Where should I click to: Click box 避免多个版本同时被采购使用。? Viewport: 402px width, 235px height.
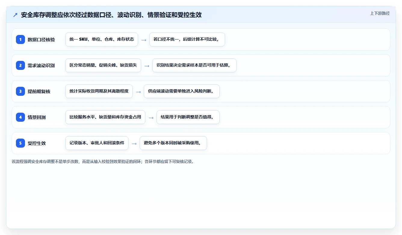[173, 143]
